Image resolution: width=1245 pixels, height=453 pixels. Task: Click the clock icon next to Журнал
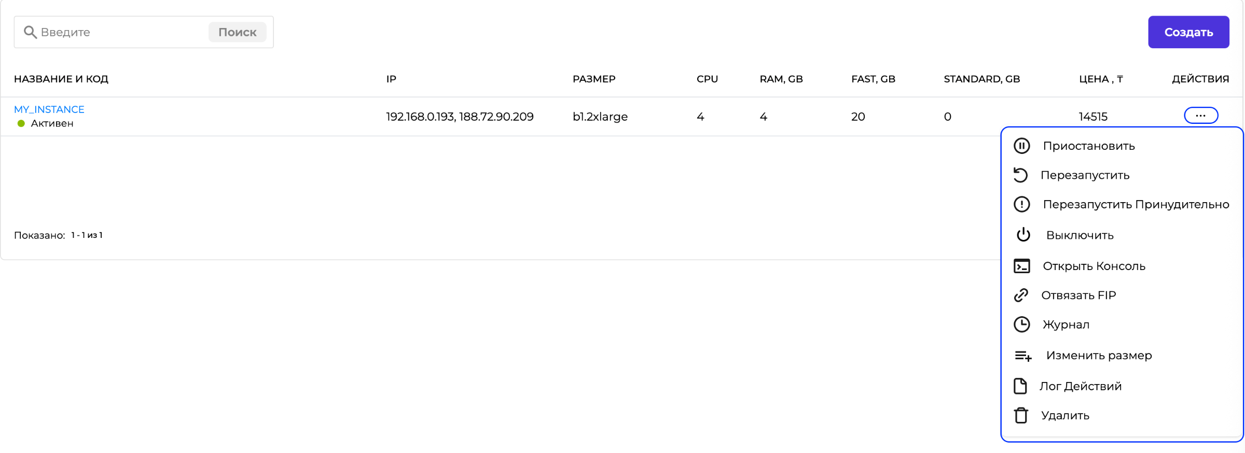[x=1021, y=324]
